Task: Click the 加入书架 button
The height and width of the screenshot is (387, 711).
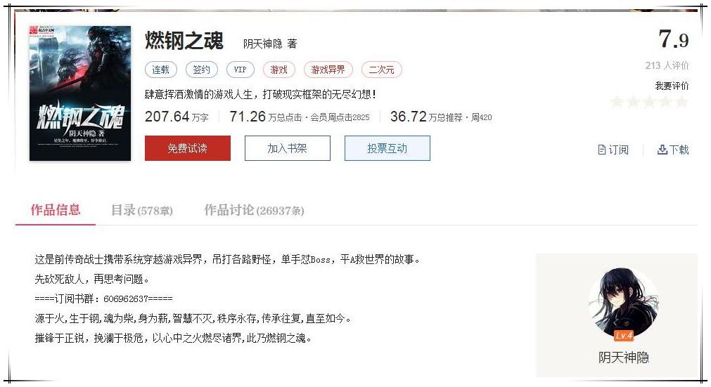Action: click(288, 148)
